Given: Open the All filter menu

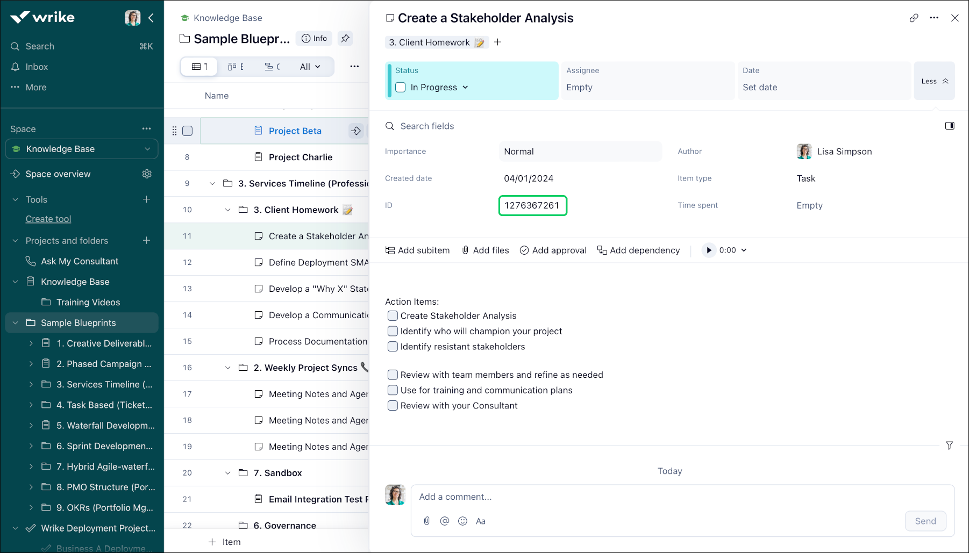Looking at the screenshot, I should point(310,67).
